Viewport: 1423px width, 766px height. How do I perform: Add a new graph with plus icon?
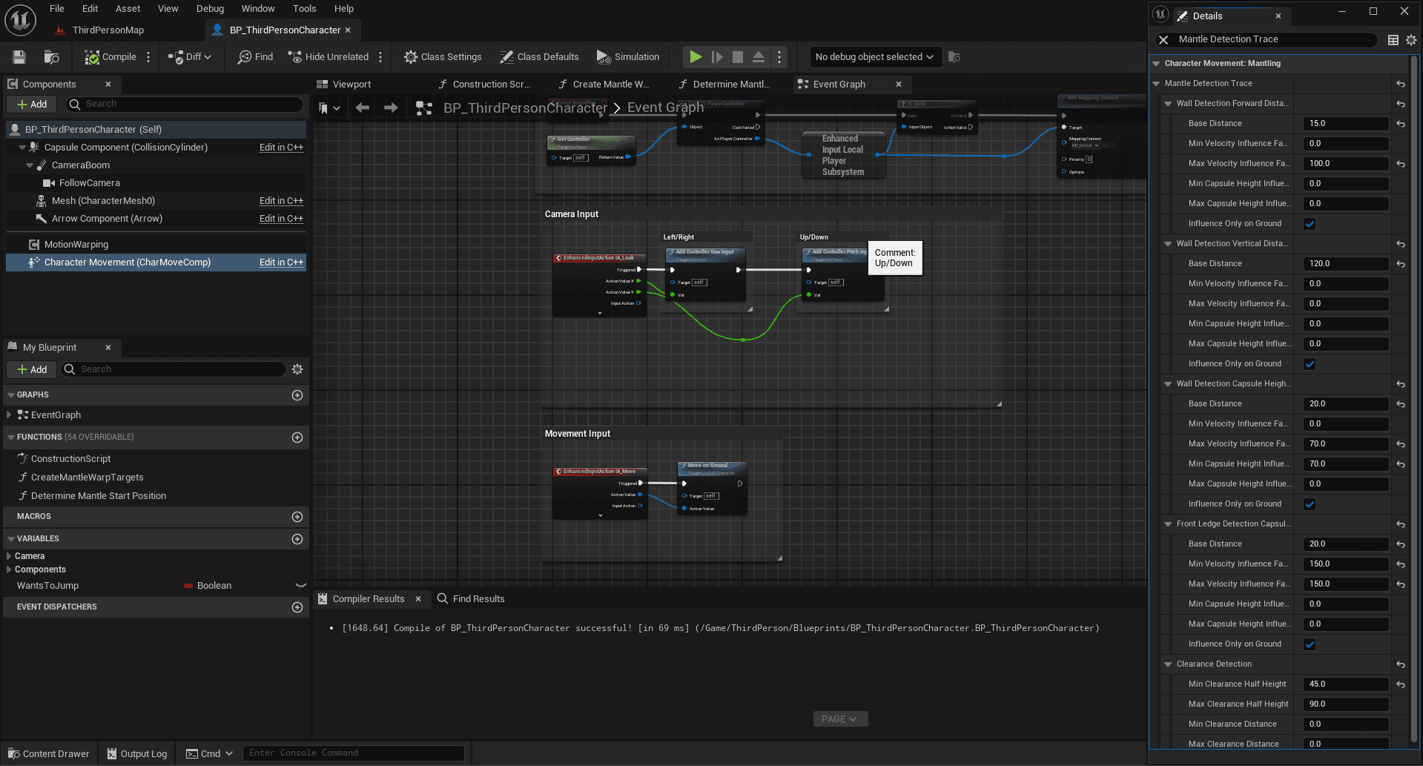pos(297,395)
